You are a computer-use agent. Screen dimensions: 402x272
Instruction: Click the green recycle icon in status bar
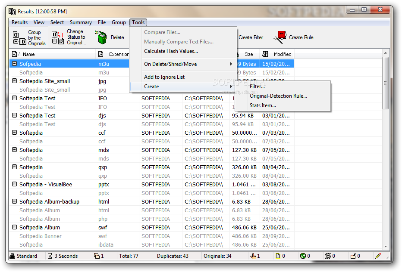click(303, 256)
